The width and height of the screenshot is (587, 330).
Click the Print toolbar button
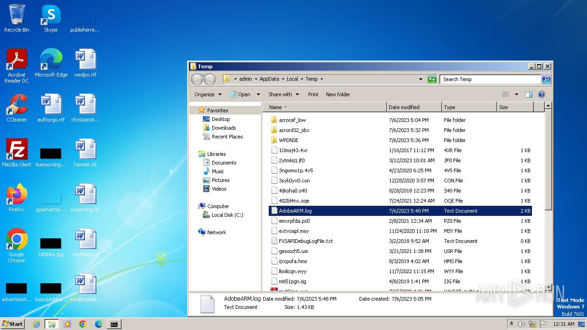(x=313, y=94)
